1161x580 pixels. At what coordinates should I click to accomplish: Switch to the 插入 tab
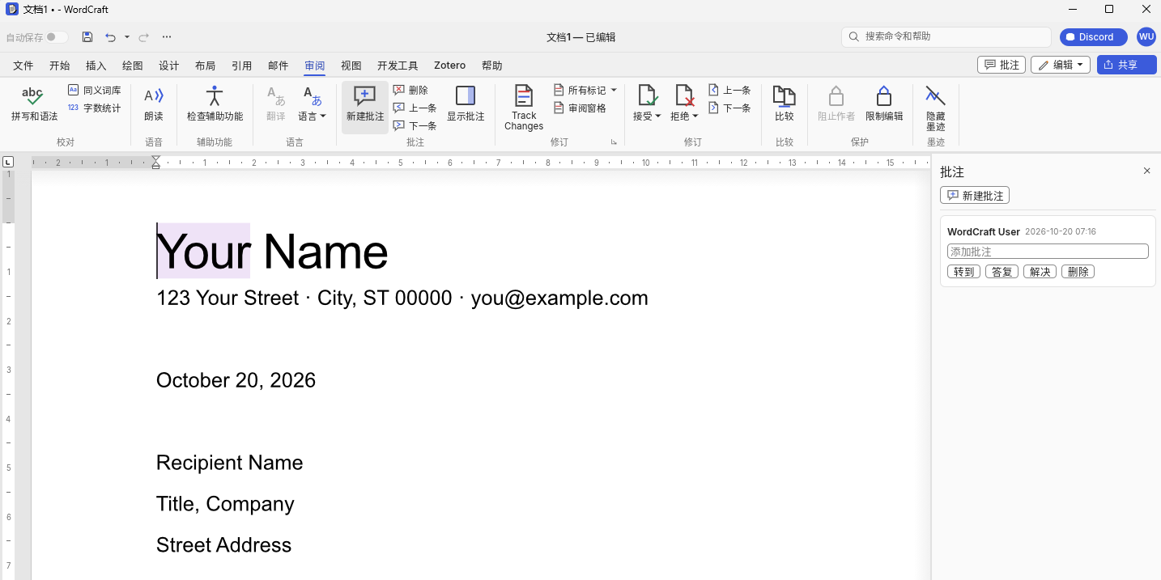click(x=96, y=66)
